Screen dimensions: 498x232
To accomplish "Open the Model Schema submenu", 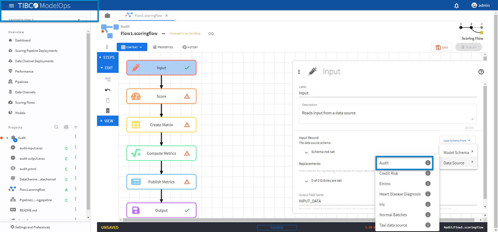I will (x=458, y=152).
